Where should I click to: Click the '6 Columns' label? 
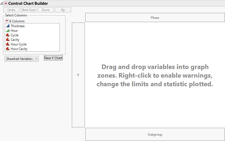click(x=17, y=21)
